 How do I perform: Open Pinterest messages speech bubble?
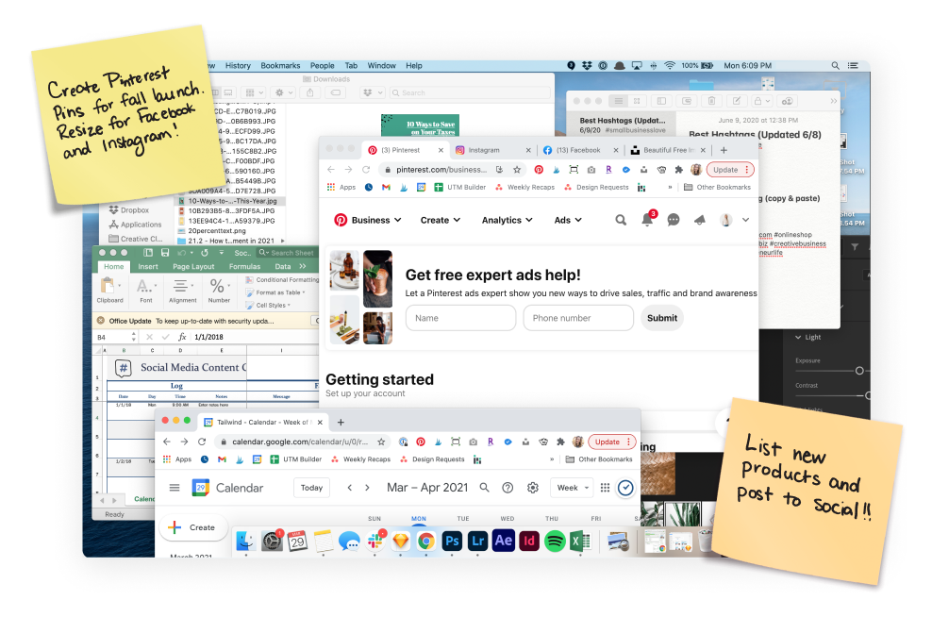coord(674,220)
